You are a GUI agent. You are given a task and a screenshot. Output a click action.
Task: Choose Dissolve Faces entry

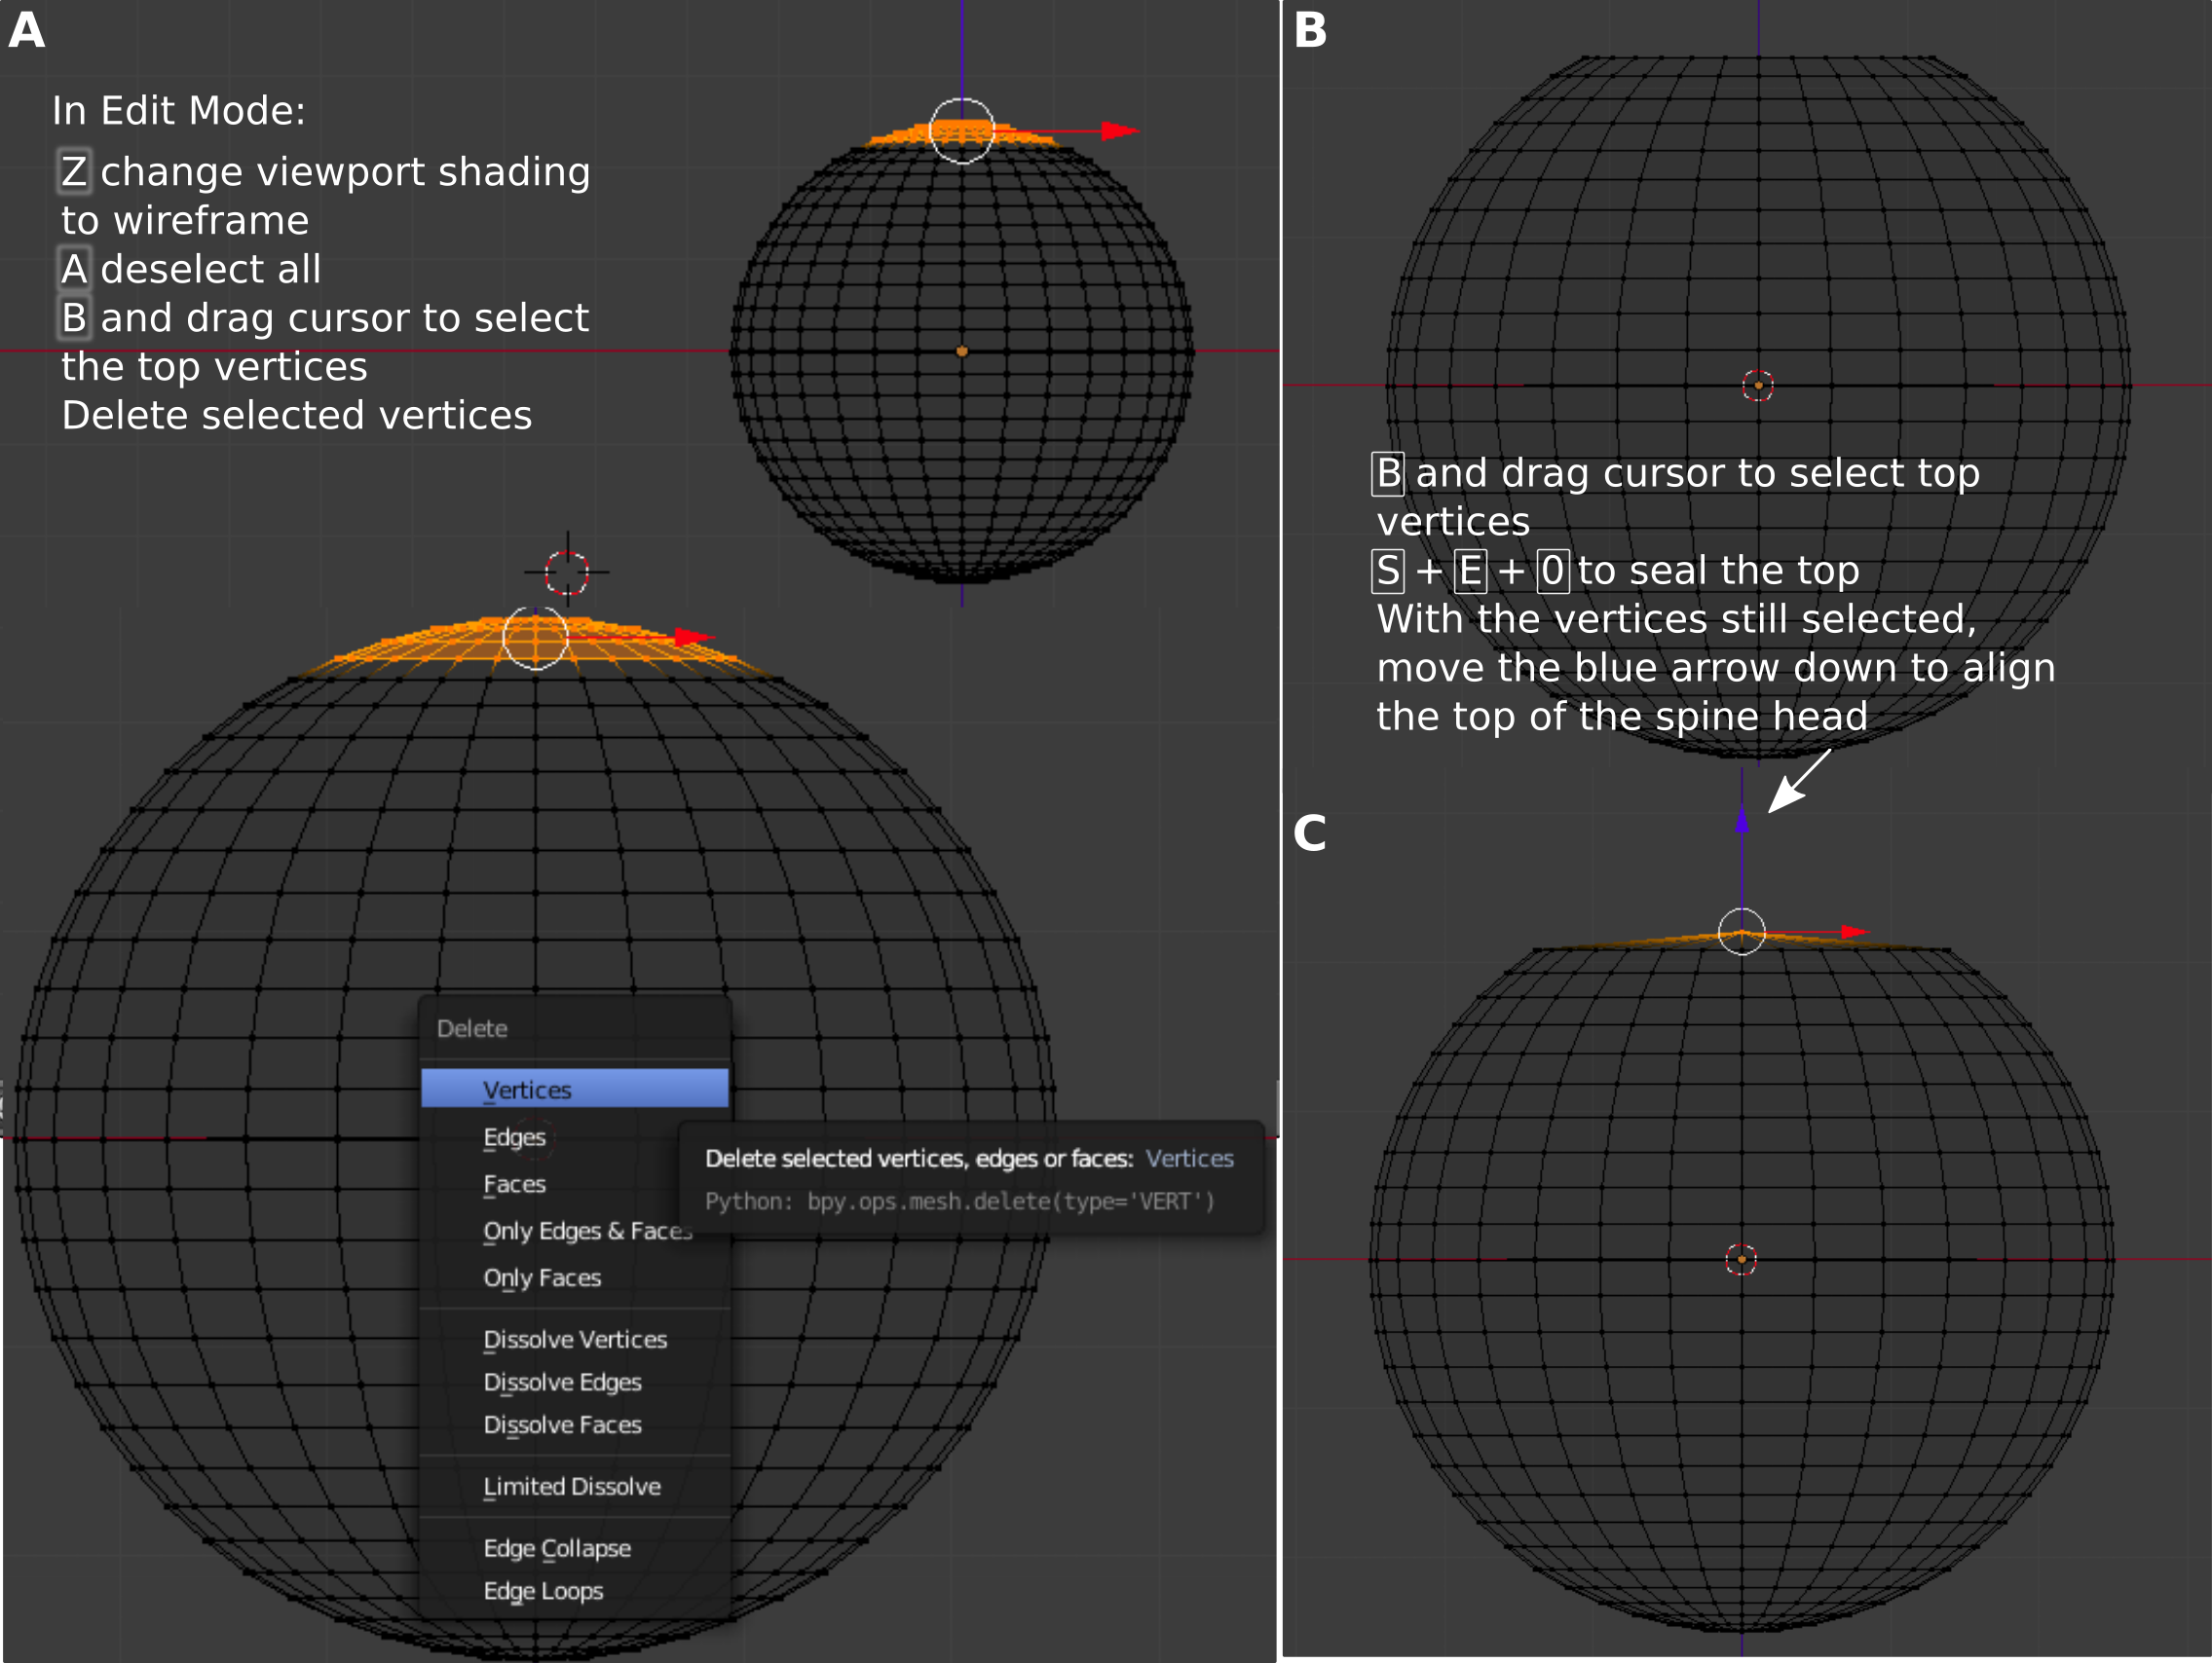tap(562, 1425)
